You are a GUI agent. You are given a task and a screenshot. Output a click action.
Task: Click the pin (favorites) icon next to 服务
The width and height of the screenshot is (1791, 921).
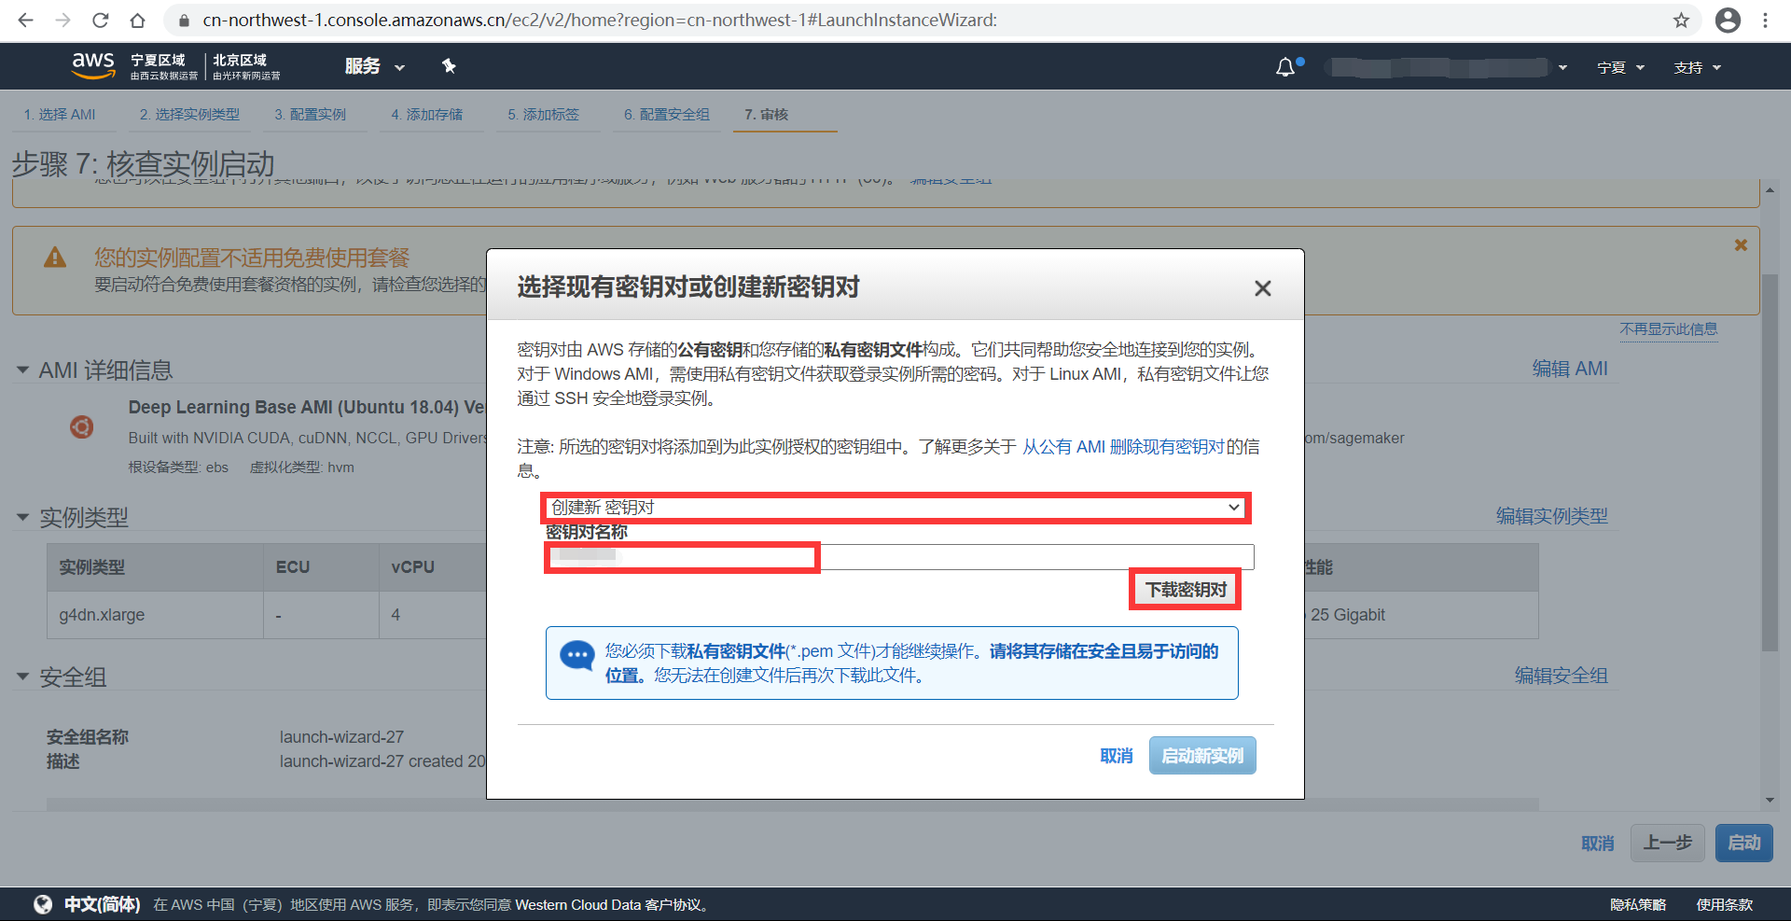pos(449,66)
